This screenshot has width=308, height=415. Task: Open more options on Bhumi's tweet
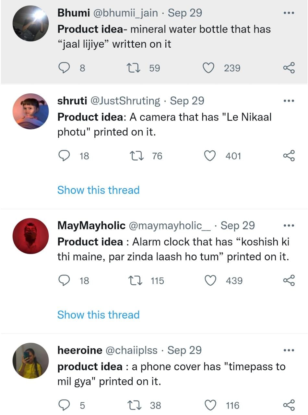coord(289,13)
